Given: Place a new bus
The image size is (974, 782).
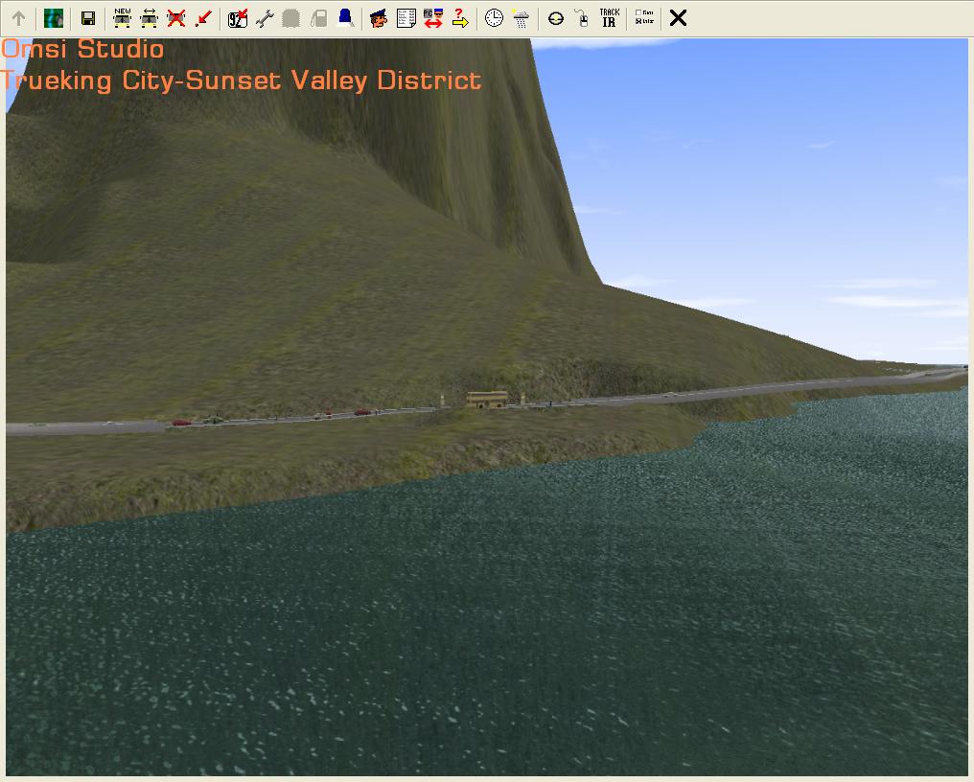Looking at the screenshot, I should tap(122, 18).
